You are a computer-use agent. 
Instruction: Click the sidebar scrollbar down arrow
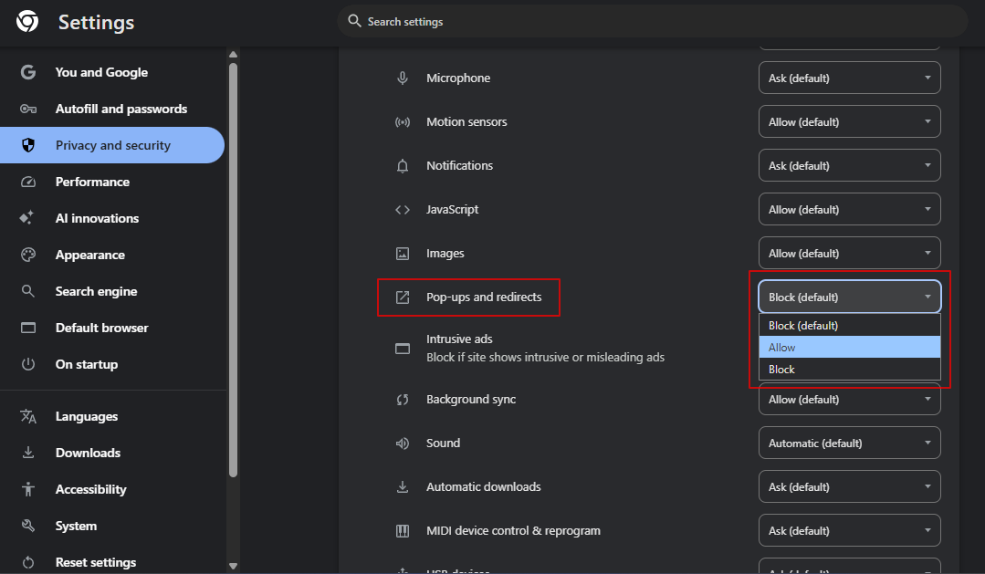pos(233,566)
